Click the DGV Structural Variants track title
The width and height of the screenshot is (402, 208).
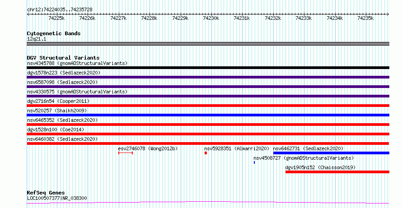(x=63, y=58)
